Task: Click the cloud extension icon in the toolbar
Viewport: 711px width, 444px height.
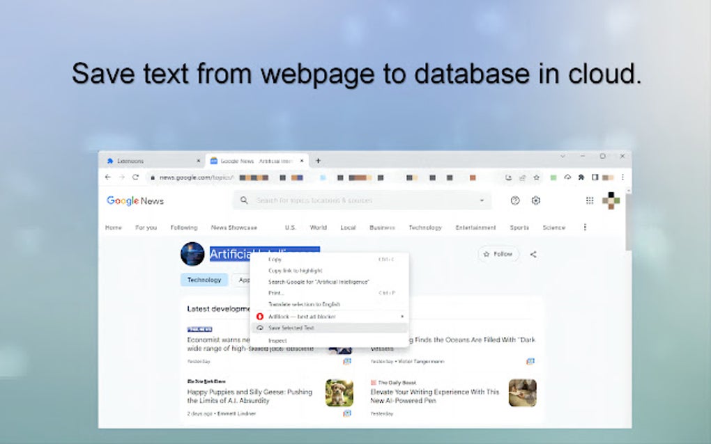Action: pyautogui.click(x=567, y=177)
